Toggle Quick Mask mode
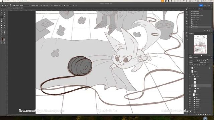214x120 pixels. (x=1, y=43)
